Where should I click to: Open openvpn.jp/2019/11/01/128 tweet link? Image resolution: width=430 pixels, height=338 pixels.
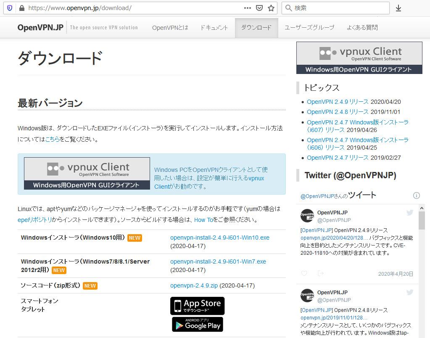(334, 318)
